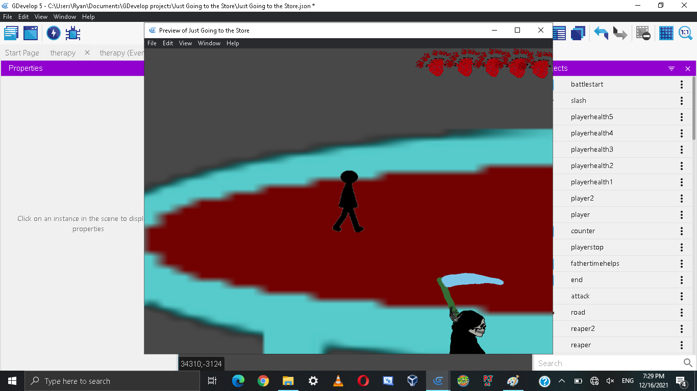Screen dimensions: 697x391
Task: Open options menu for counter object
Action: point(682,231)
